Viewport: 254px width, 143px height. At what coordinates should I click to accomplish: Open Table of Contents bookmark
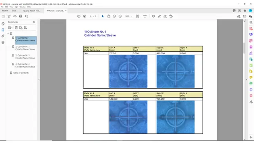tap(21, 73)
